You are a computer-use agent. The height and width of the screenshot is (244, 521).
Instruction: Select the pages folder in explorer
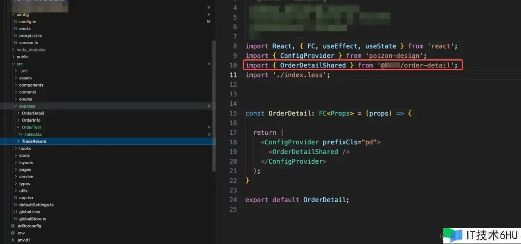coord(25,169)
